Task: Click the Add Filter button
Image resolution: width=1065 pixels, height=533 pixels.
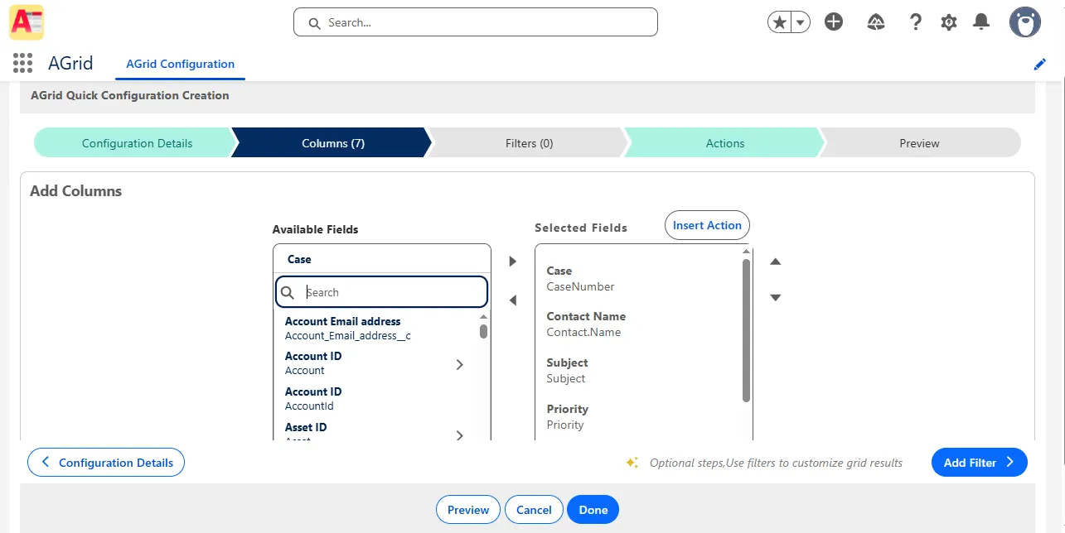Action: pos(980,463)
